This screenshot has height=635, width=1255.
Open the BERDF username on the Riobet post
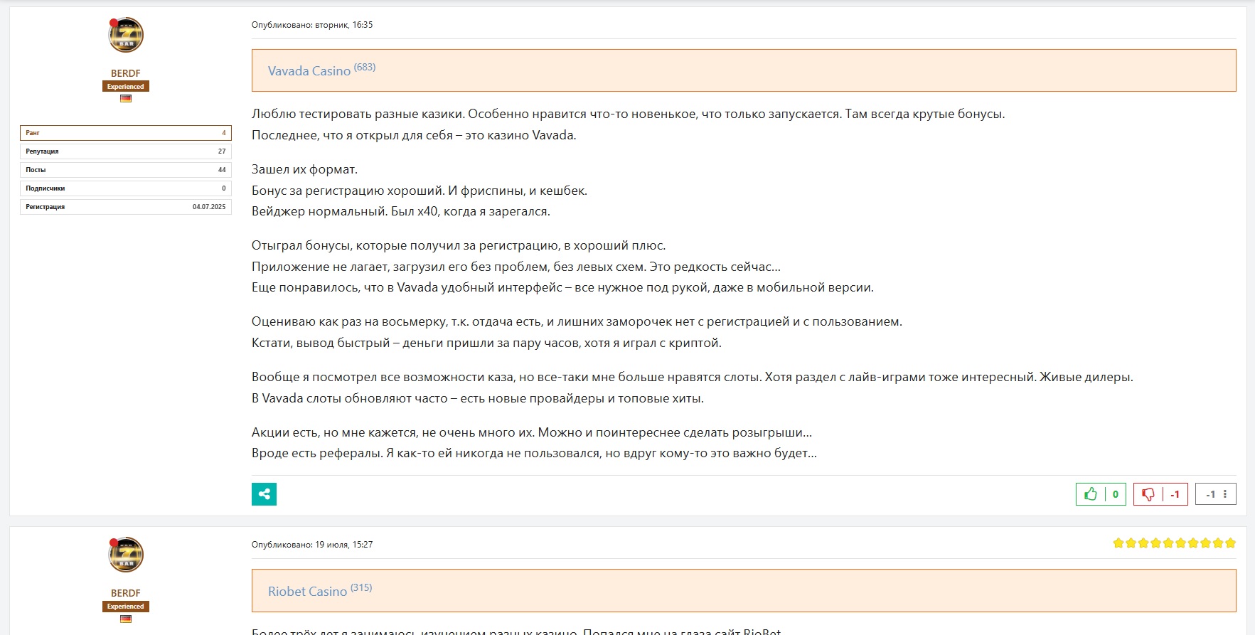point(126,593)
